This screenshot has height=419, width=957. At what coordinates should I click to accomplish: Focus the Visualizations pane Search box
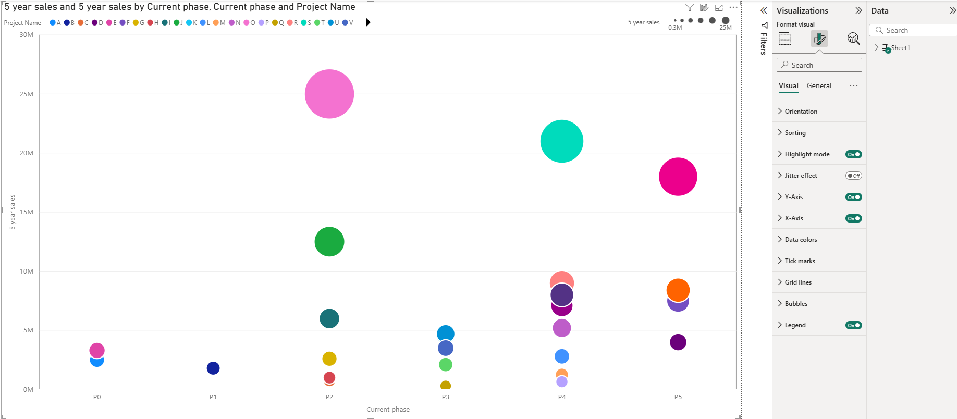tap(819, 65)
